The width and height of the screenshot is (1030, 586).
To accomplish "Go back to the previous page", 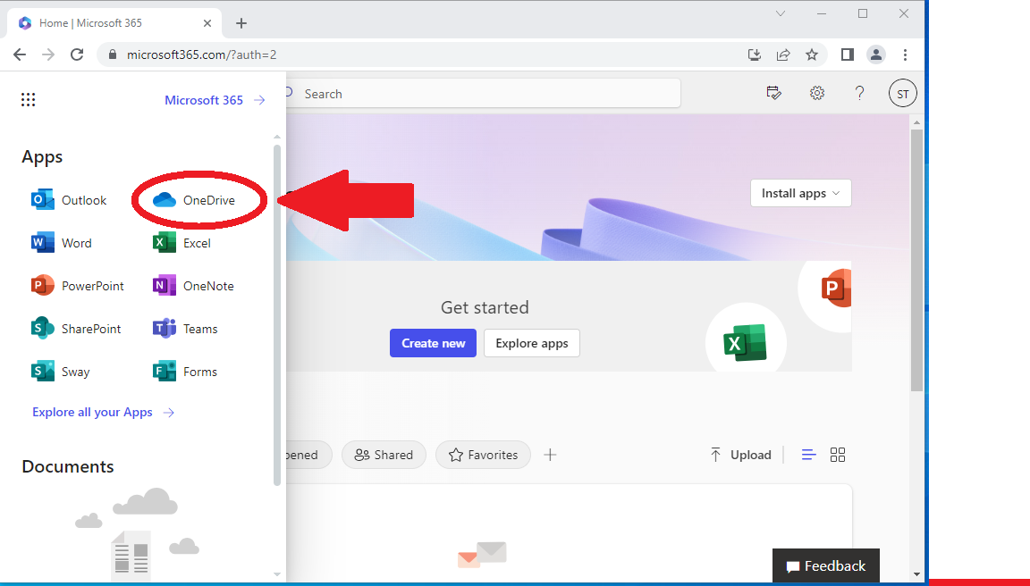I will coord(20,54).
